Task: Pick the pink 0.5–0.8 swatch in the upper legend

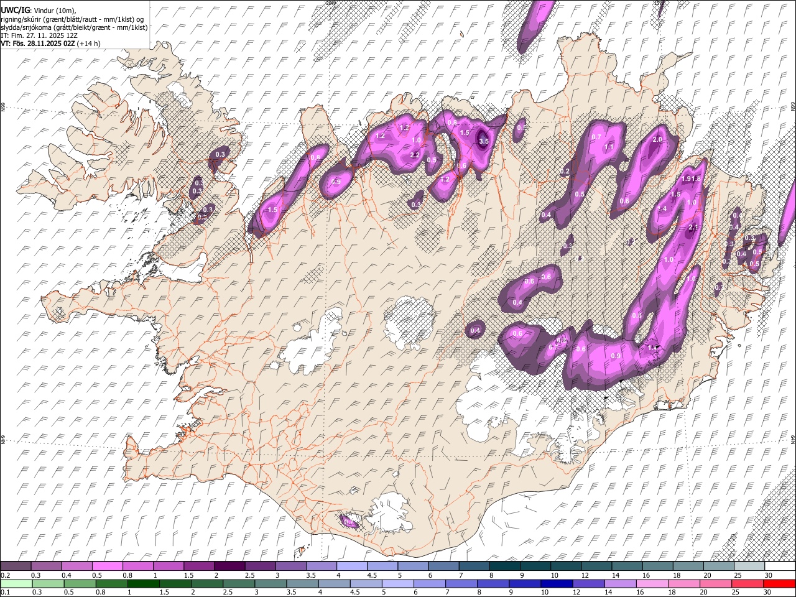Action: pos(107,567)
